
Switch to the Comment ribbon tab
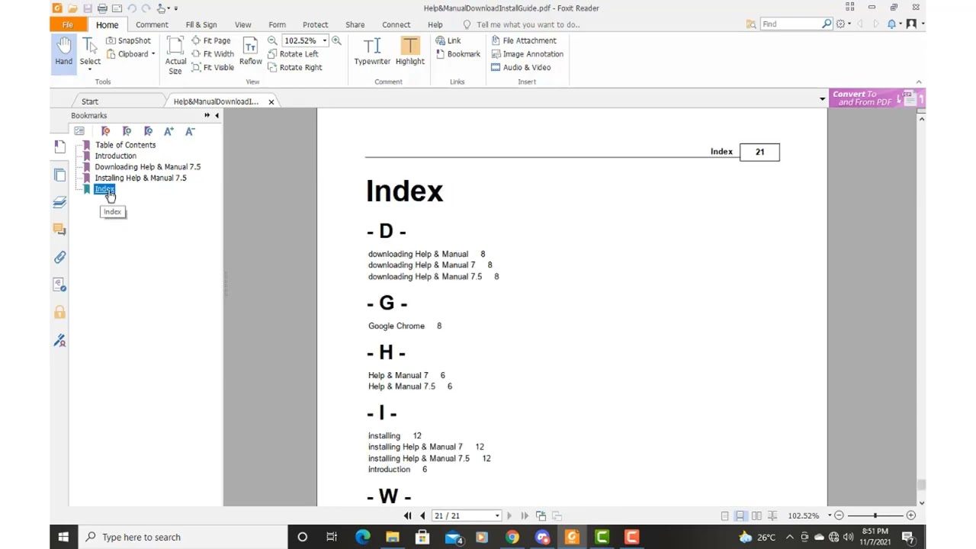tap(152, 24)
